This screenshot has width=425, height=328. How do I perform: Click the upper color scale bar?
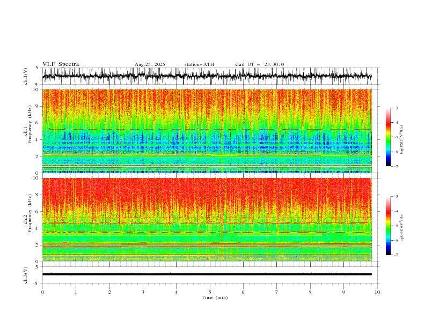(x=389, y=137)
